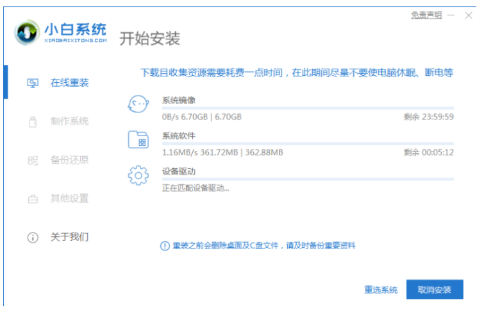Screen dimensions: 484x314
Task: Click the 系统软件 folder icon
Action: [138, 140]
